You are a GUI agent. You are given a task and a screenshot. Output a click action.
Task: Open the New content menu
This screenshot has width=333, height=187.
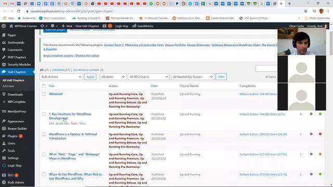click(x=67, y=26)
